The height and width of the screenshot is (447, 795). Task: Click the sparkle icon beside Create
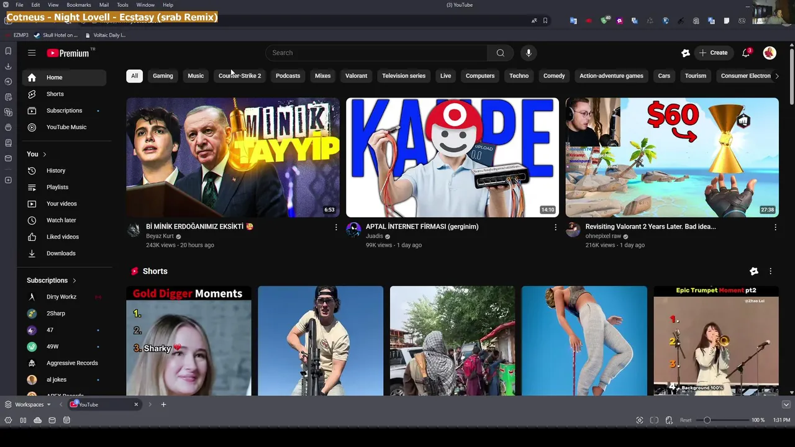[686, 53]
